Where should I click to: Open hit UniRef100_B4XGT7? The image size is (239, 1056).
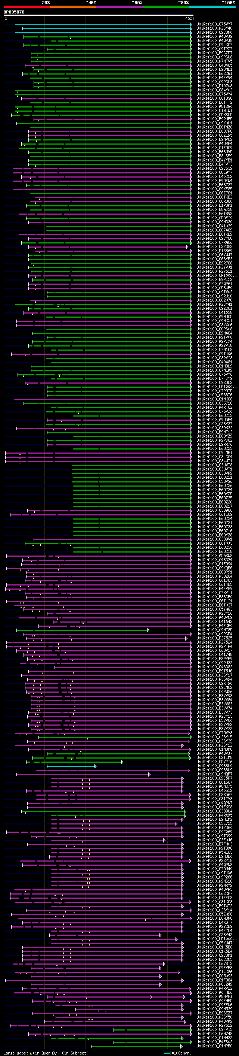point(214,923)
